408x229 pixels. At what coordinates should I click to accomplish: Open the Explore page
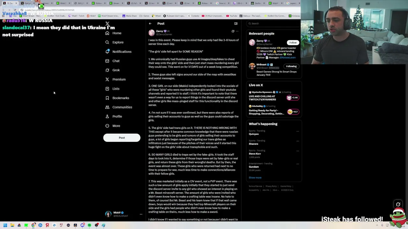click(x=114, y=42)
